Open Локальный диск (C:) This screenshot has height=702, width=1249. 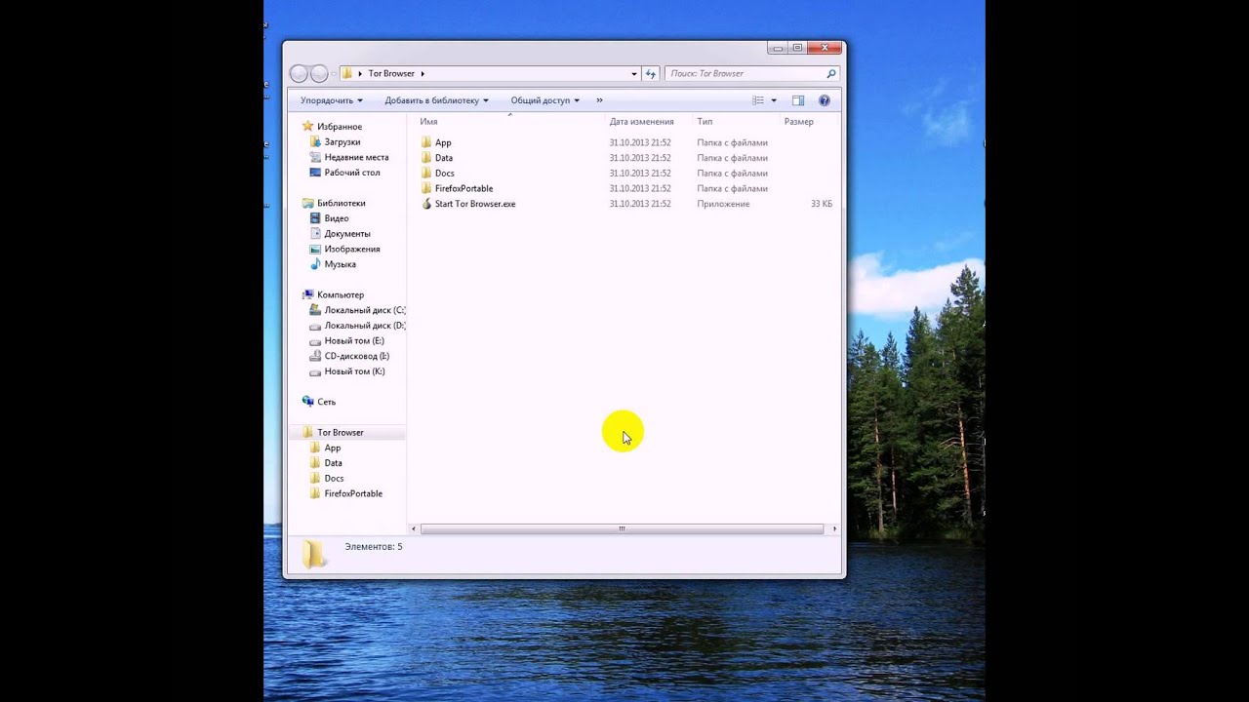pos(364,310)
